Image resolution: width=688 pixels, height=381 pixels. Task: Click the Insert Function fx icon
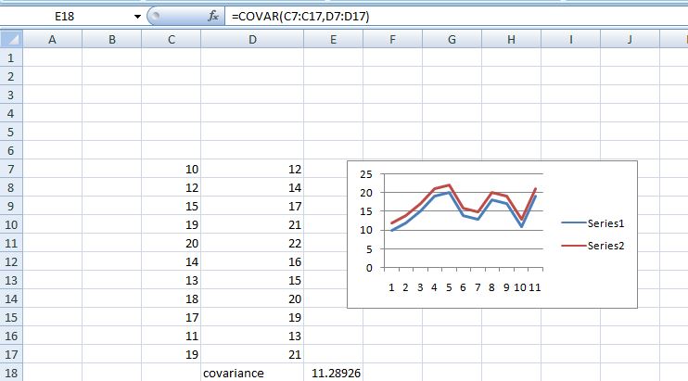click(x=212, y=16)
